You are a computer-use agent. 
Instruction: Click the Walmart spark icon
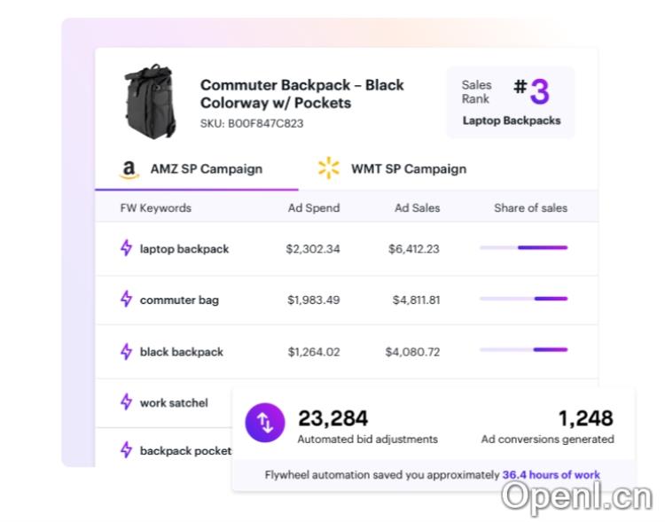pyautogui.click(x=329, y=168)
